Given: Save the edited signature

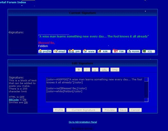Looking at the screenshot, I should point(123,110).
